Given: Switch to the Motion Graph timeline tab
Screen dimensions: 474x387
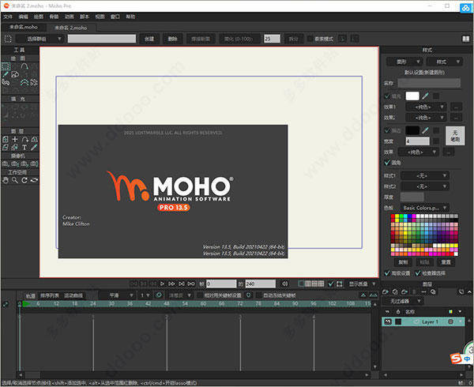Looking at the screenshot, I should click(x=73, y=295).
